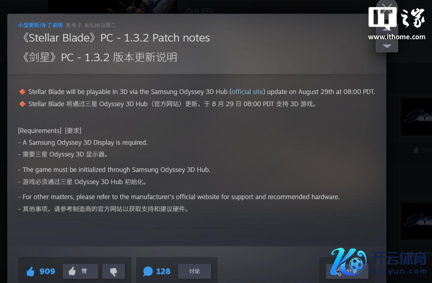Click the 8月26日周二 publish date
The width and height of the screenshot is (432, 283).
click(100, 25)
